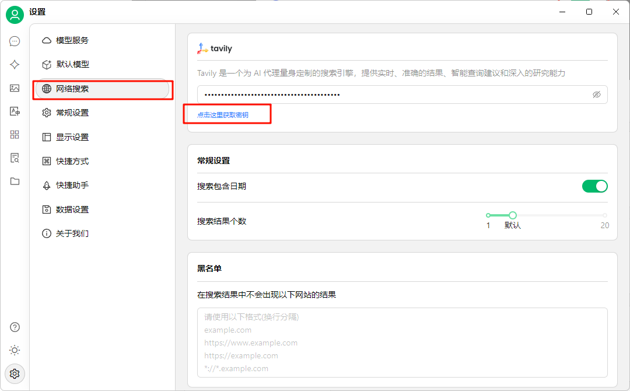
Task: Show the hidden Tavily API key
Action: point(597,95)
